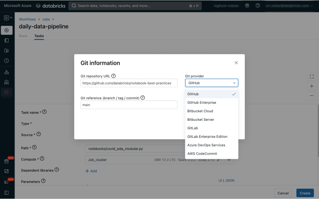Expand the Job_cluster compute dropdown arrow

(x=229, y=160)
